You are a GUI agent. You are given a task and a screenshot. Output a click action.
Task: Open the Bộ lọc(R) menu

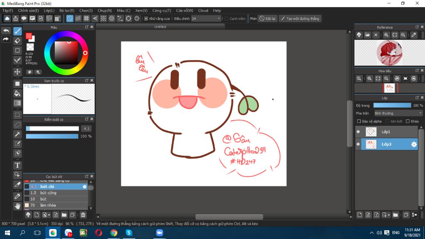pyautogui.click(x=67, y=10)
